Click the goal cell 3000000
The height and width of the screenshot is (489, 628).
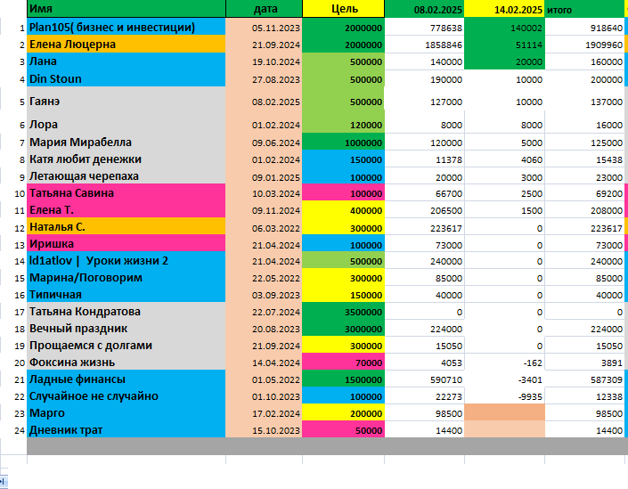[343, 329]
